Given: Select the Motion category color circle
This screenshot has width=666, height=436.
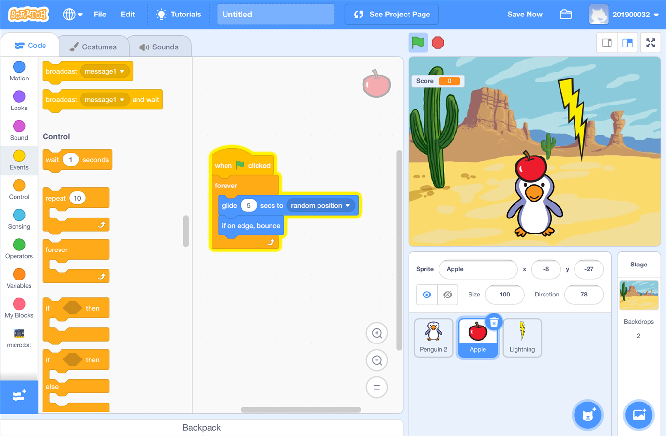Looking at the screenshot, I should tap(19, 67).
